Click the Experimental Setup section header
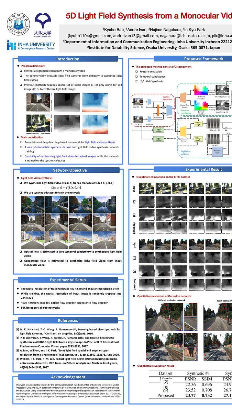 click(x=68, y=280)
